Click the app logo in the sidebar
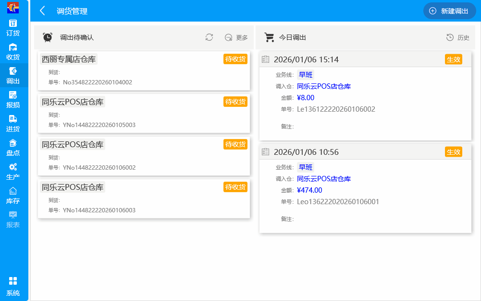481x301 pixels. click(x=13, y=7)
